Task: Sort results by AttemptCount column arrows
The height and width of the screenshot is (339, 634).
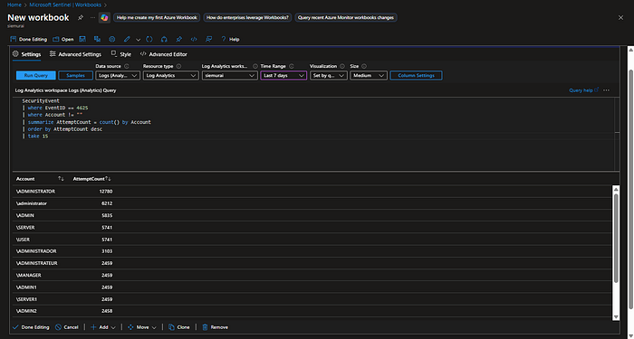Action: pyautogui.click(x=108, y=178)
